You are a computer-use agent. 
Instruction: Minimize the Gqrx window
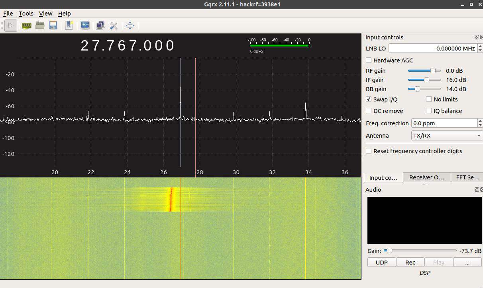point(463,4)
